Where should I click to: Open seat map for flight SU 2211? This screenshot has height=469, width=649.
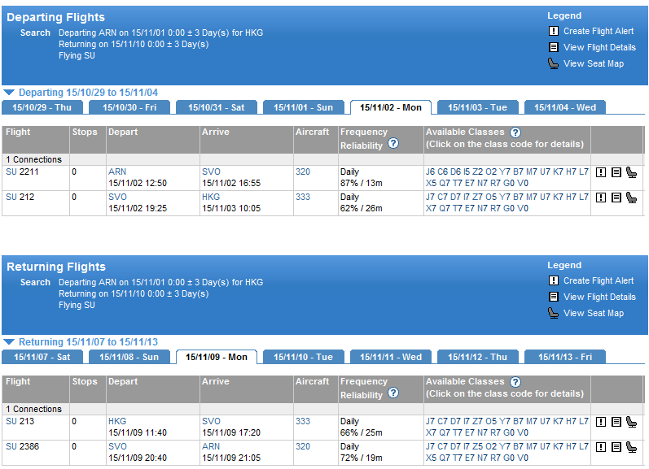[631, 172]
